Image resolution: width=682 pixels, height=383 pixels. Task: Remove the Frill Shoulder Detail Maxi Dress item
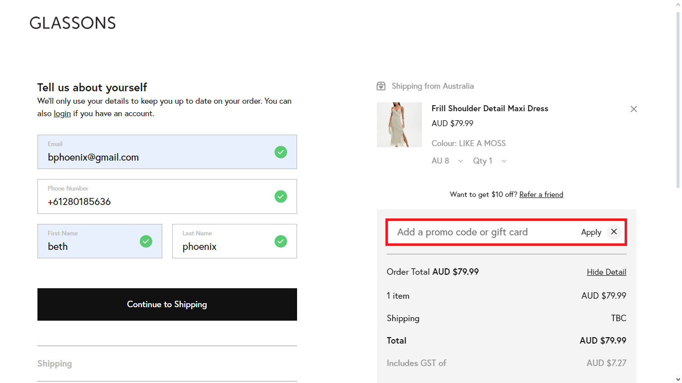pyautogui.click(x=633, y=109)
